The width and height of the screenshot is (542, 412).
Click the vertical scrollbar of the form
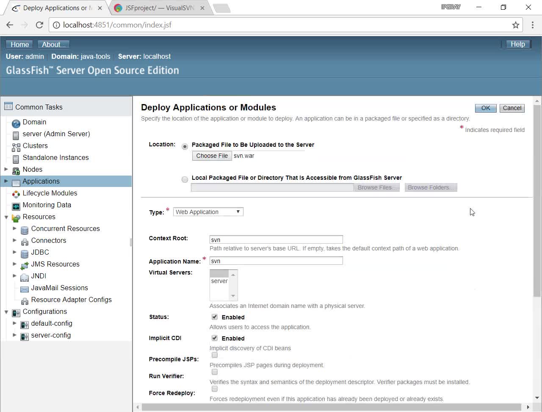coord(537,201)
